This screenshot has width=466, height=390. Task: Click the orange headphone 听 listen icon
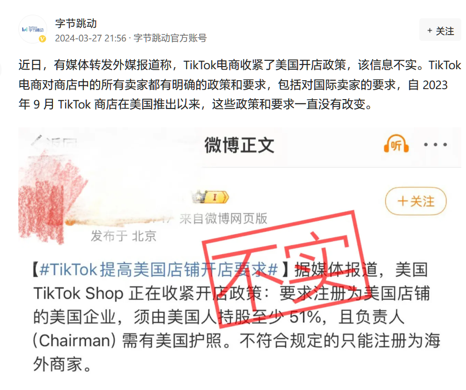396,144
